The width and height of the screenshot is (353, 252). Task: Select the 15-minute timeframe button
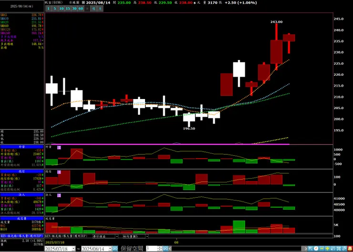tap(68, 9)
